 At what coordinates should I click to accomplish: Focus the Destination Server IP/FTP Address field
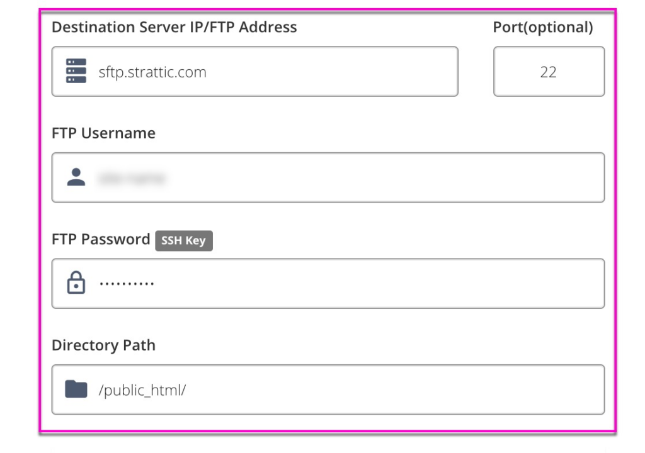pyautogui.click(x=255, y=72)
